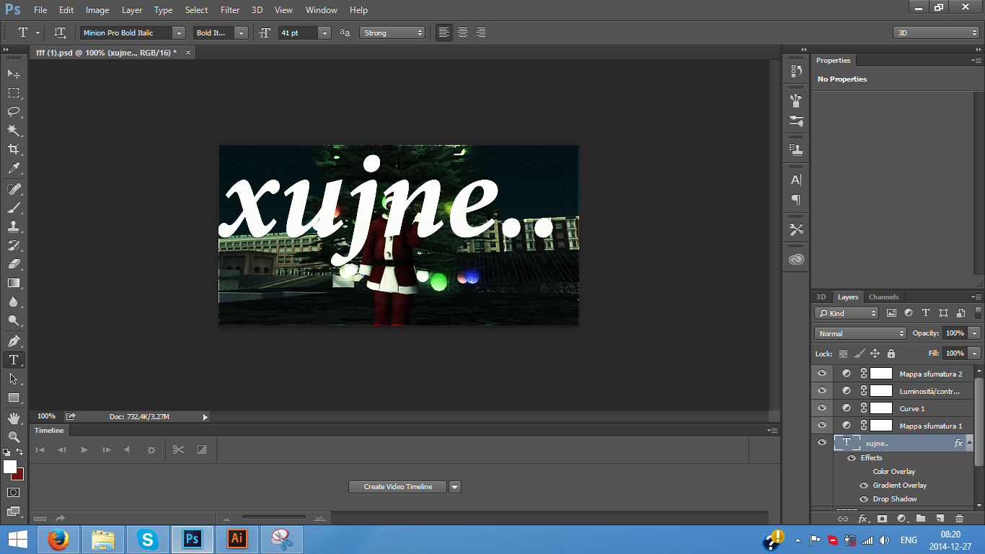The image size is (985, 554).
Task: Select the Eyedropper tool
Action: [x=14, y=169]
